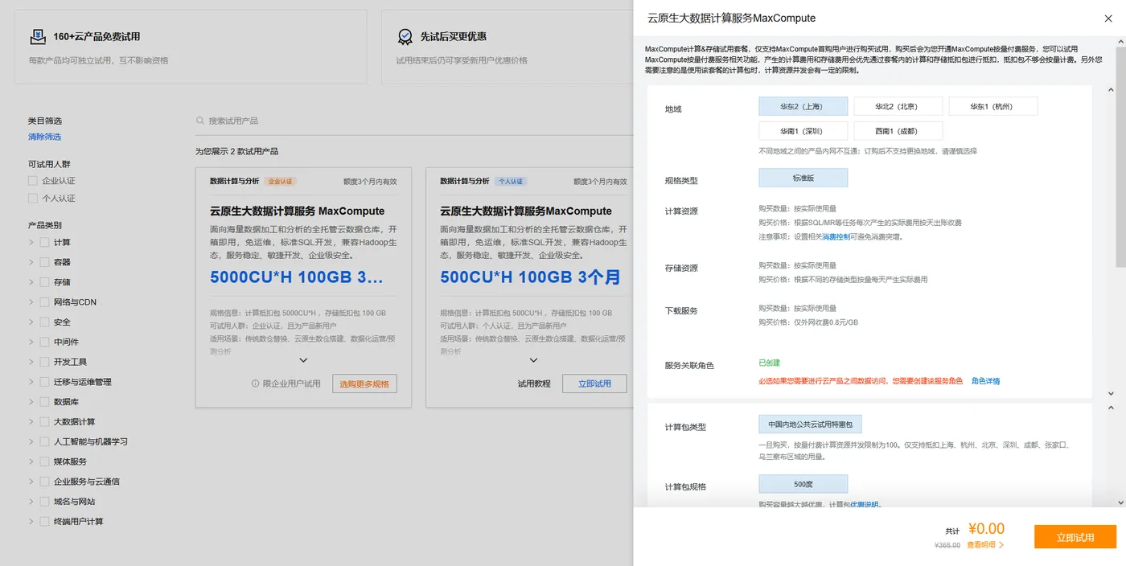Tick the 安全 category checkbox
The image size is (1126, 566).
[44, 322]
